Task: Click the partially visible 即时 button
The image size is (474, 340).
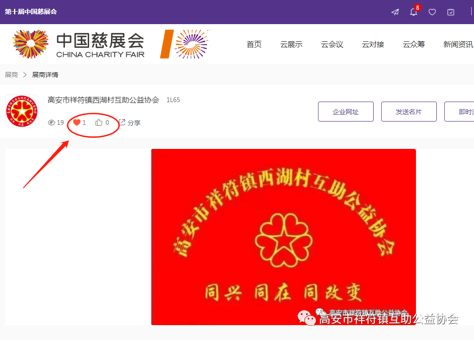Action: point(459,112)
